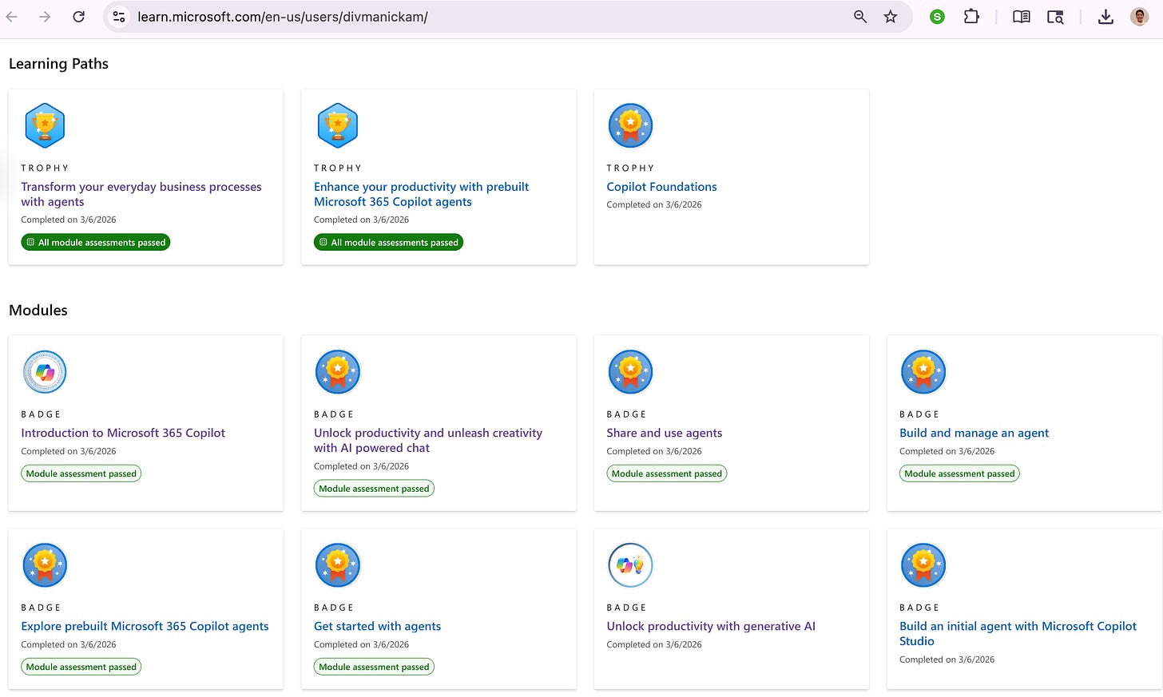Image resolution: width=1163 pixels, height=697 pixels.
Task: Click Module assessment passed under Share and use agents
Action: [x=667, y=473]
